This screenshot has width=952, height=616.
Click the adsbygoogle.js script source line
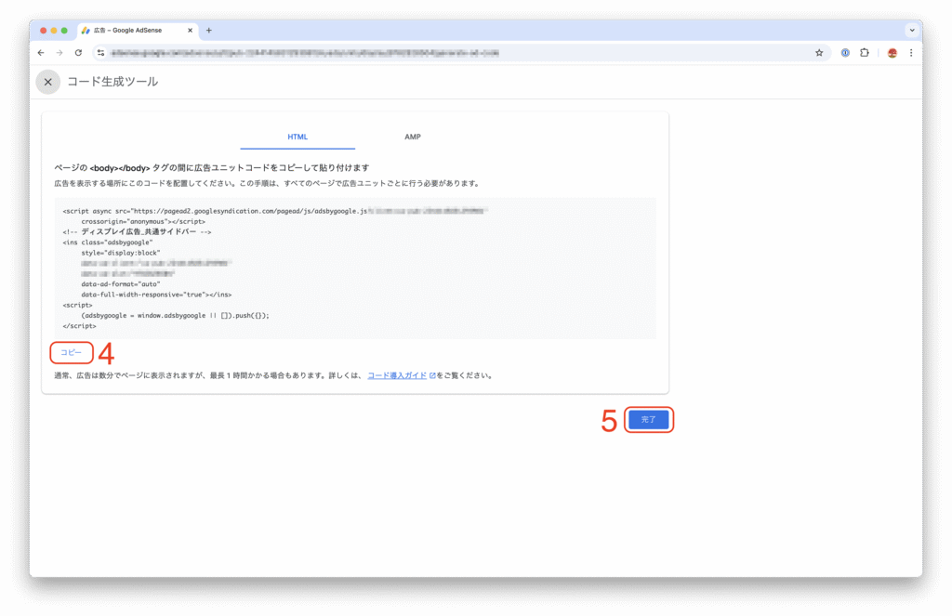point(275,211)
